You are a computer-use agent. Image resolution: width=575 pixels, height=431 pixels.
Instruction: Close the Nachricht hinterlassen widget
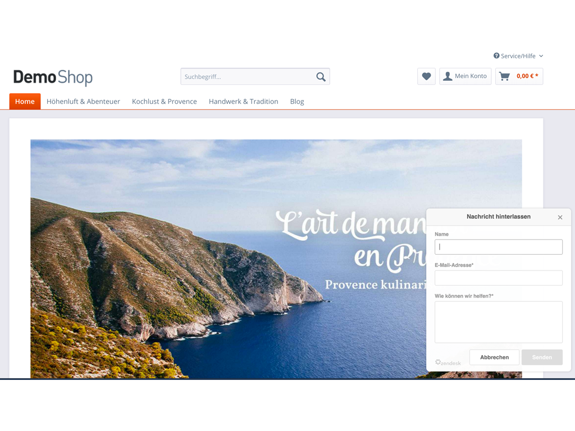[x=560, y=217]
